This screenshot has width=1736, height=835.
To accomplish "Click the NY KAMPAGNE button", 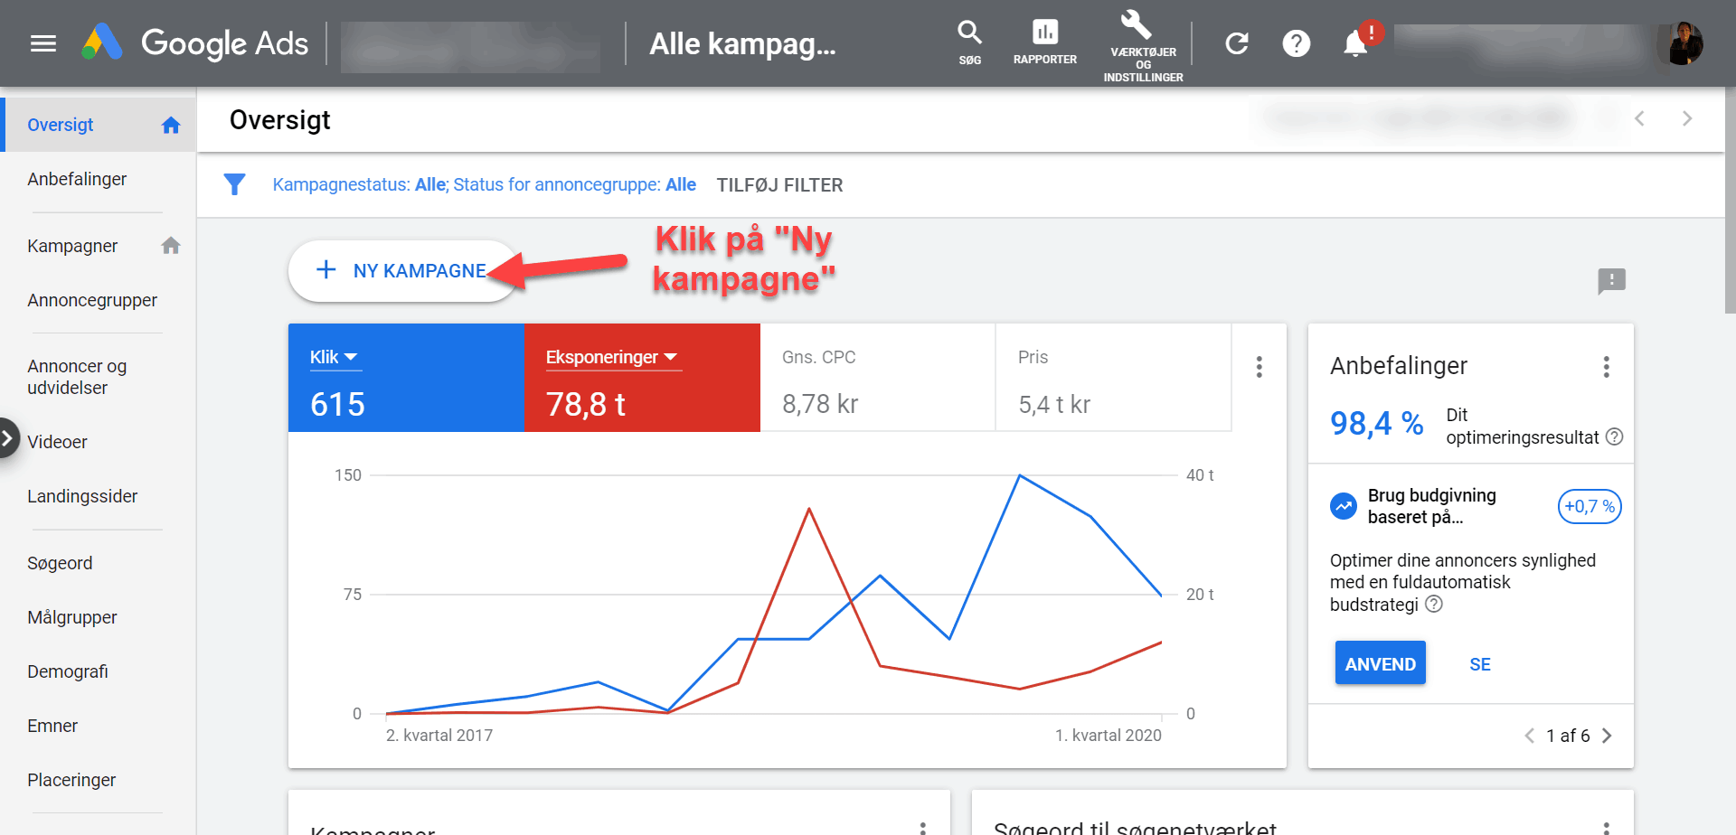I will pyautogui.click(x=404, y=270).
